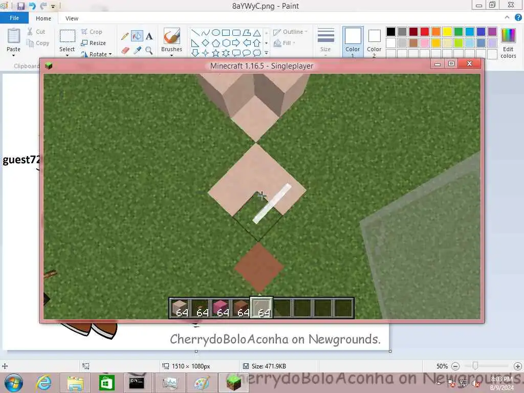This screenshot has width=524, height=393.
Task: Open the Windows Store taskbar icon
Action: pos(106,383)
